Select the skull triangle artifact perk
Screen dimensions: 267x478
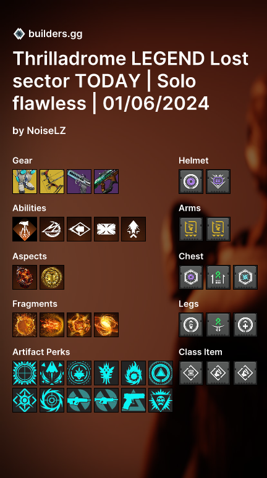[161, 400]
